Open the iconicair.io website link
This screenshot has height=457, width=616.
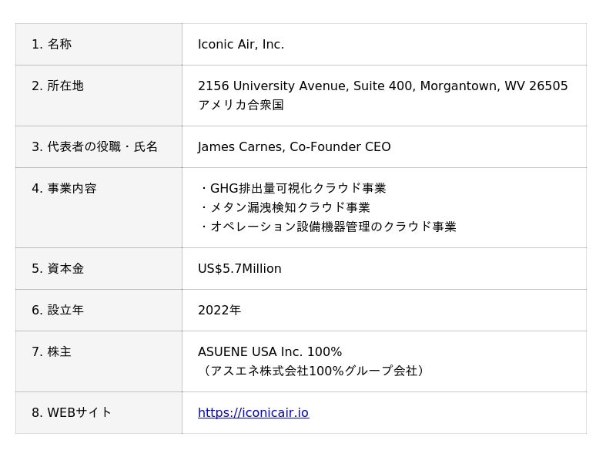(x=253, y=413)
